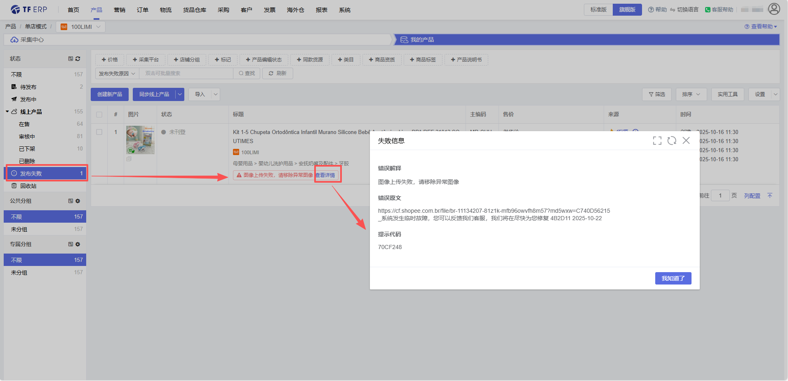Click scroll-to-top arrow icon near column config
Viewport: 788px width, 381px height.
tap(770, 195)
